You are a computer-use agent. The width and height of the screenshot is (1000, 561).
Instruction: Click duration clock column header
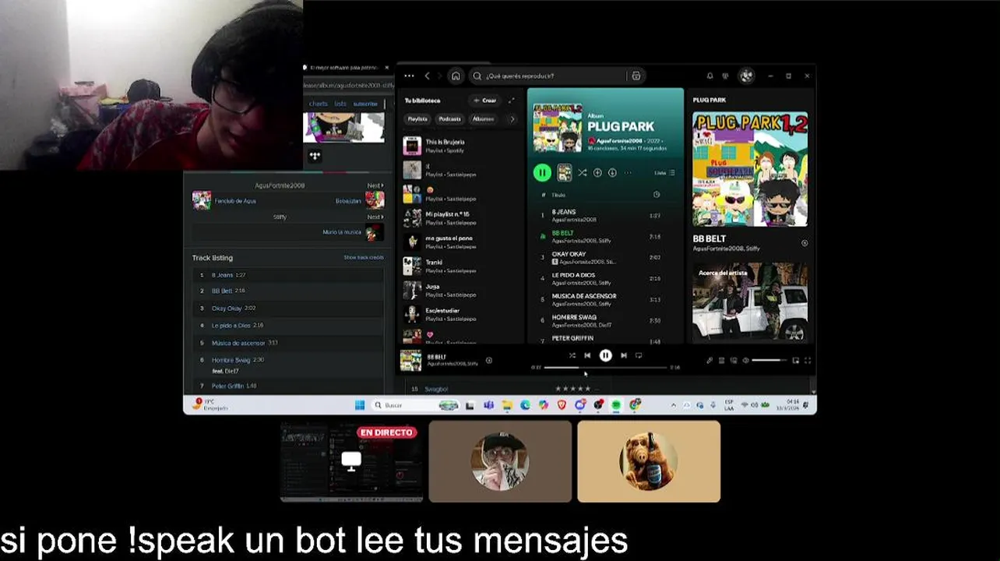pos(657,195)
